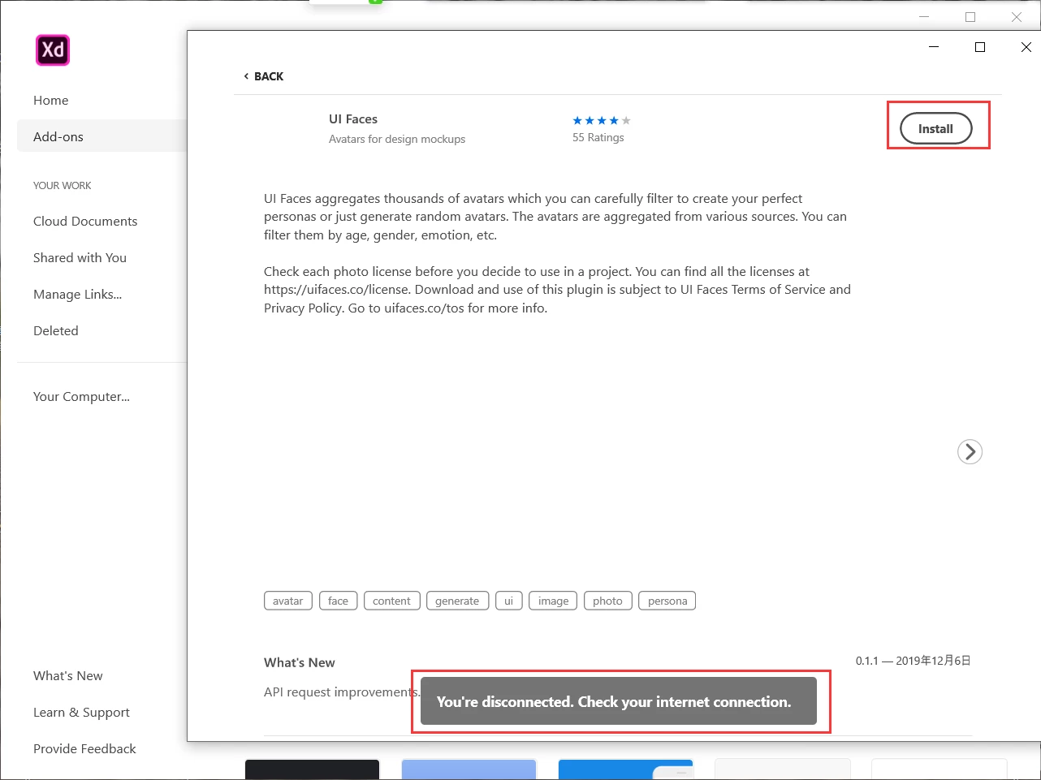This screenshot has width=1041, height=780.
Task: Click the photo tag
Action: coord(607,601)
